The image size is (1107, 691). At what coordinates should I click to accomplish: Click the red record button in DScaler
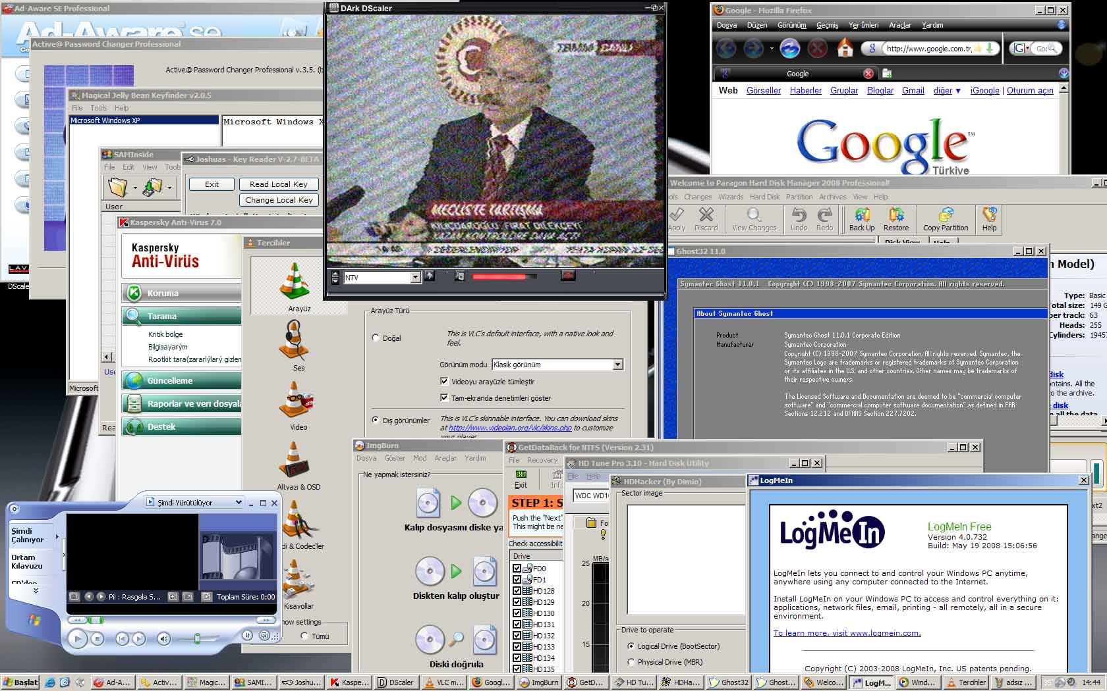pyautogui.click(x=568, y=276)
